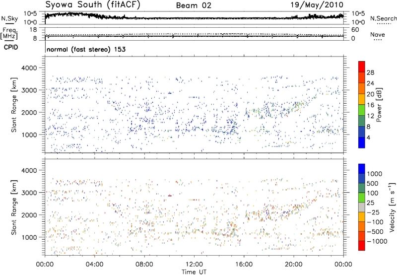Click '2000' tick on the velocity panel
Image resolution: width=397 pixels, height=275 pixels.
tap(29, 215)
